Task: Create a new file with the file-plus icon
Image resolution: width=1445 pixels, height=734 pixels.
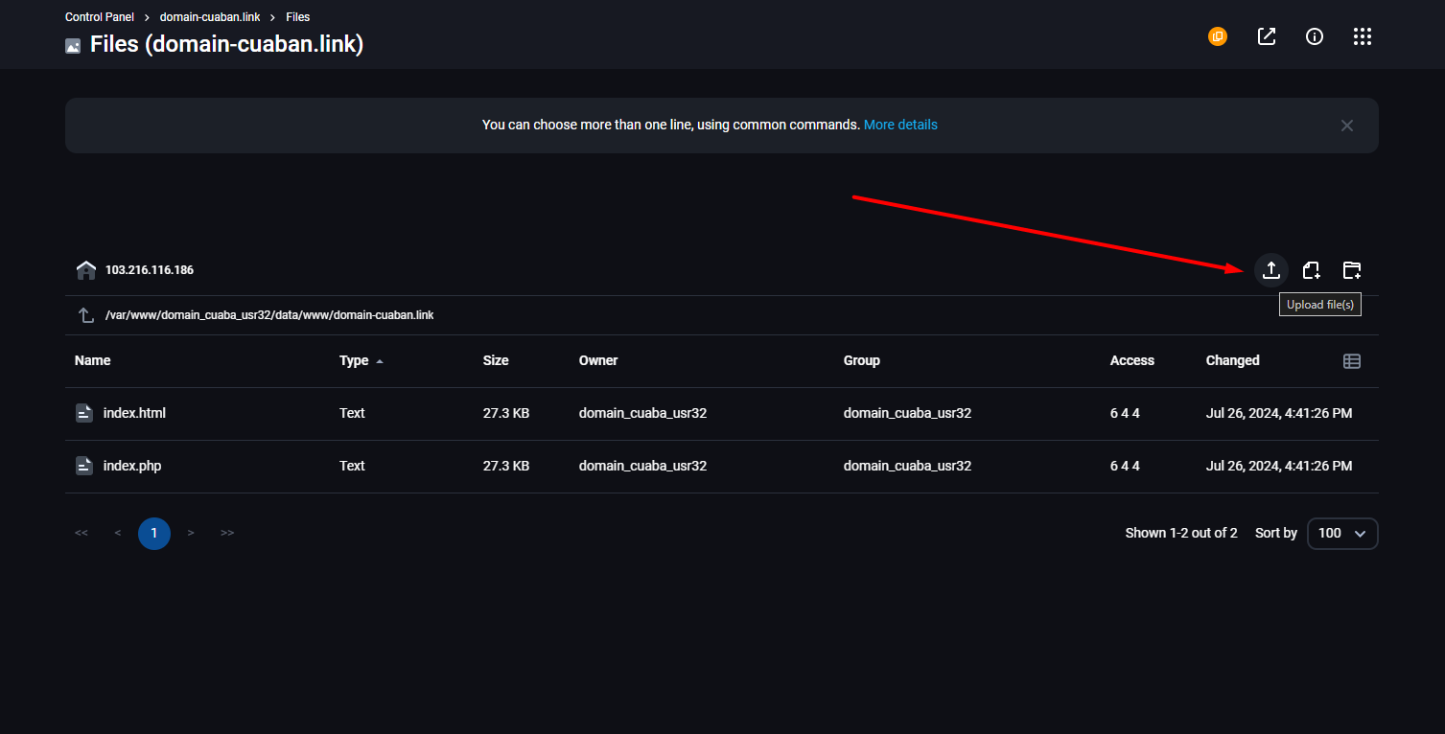Action: tap(1311, 270)
